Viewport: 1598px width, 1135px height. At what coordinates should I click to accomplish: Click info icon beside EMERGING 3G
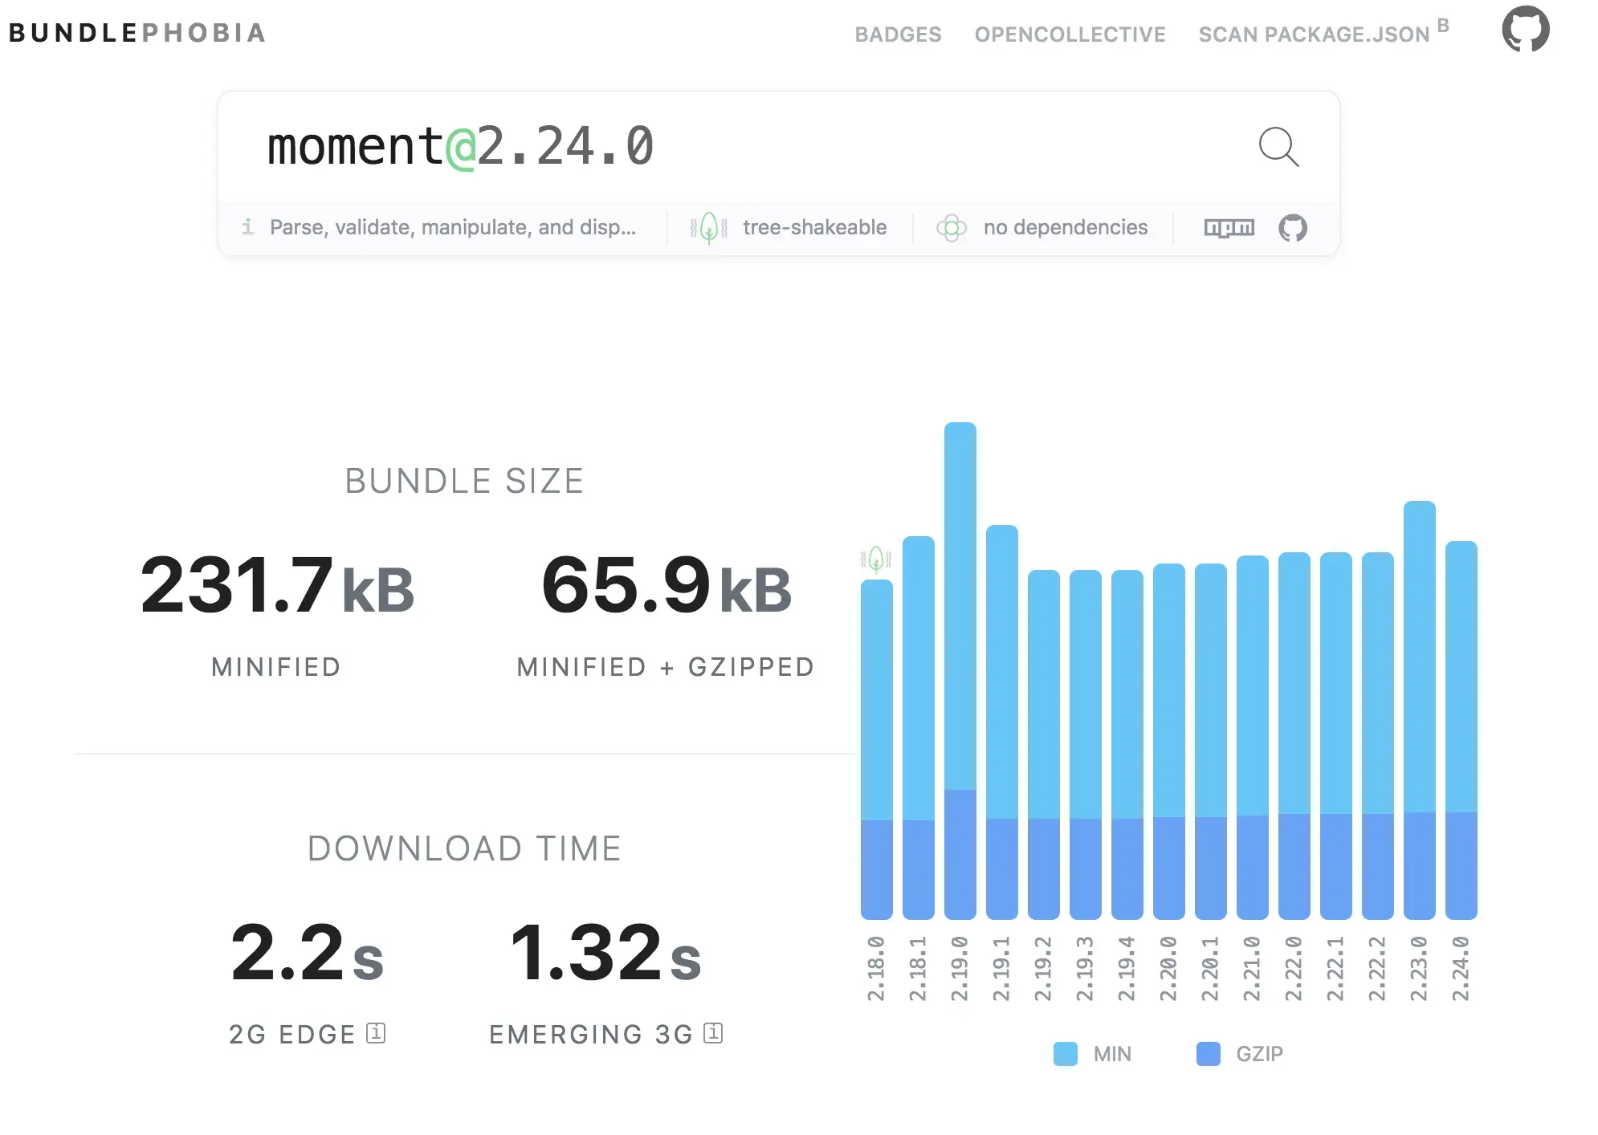713,1033
